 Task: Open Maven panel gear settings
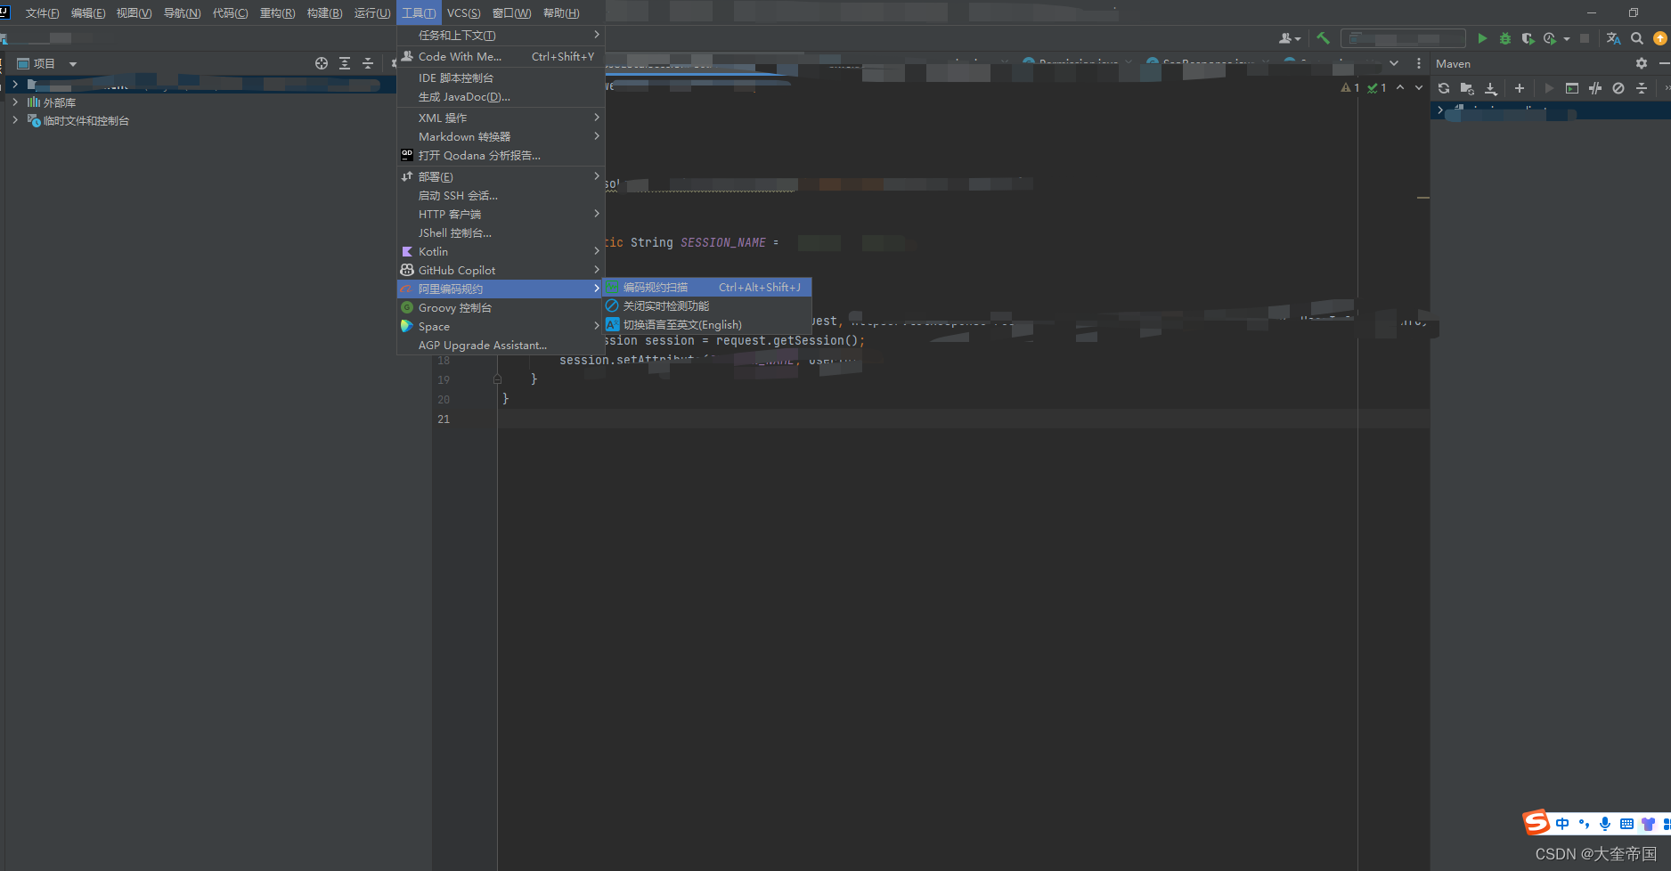[1642, 63]
